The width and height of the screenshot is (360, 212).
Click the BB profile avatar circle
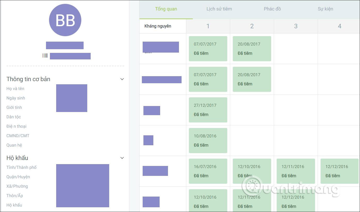[x=65, y=20]
